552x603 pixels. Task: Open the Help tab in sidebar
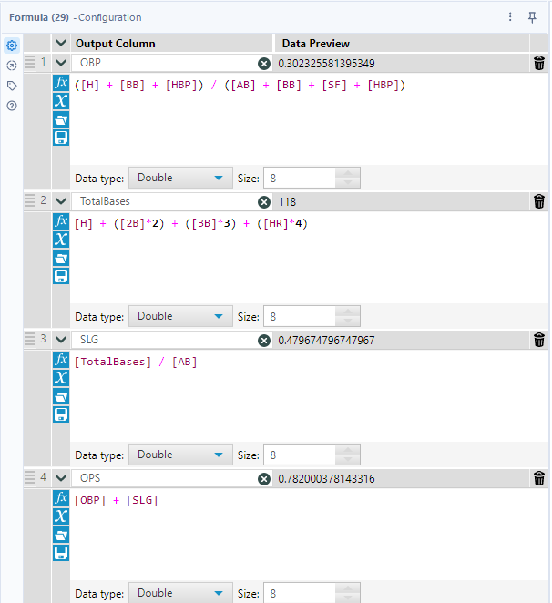coord(12,106)
